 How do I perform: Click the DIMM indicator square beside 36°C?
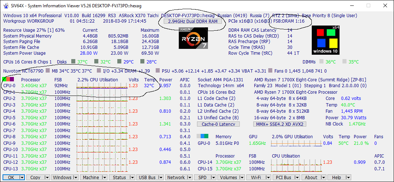click(x=321, y=61)
